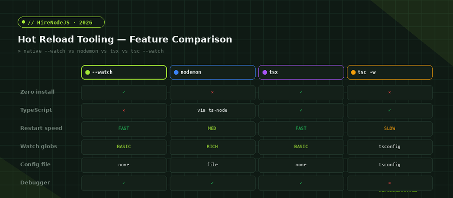Click the purple dot in the tsx header
Screen dimensions: 453x198
point(265,72)
